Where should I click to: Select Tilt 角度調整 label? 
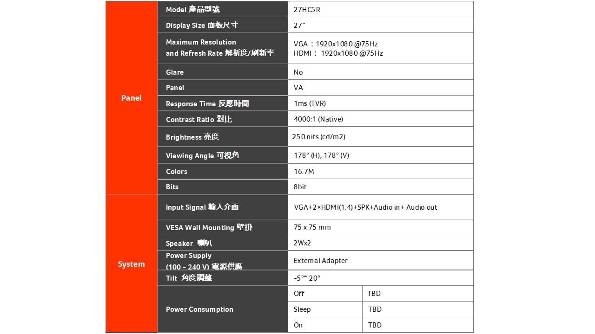pyautogui.click(x=189, y=278)
